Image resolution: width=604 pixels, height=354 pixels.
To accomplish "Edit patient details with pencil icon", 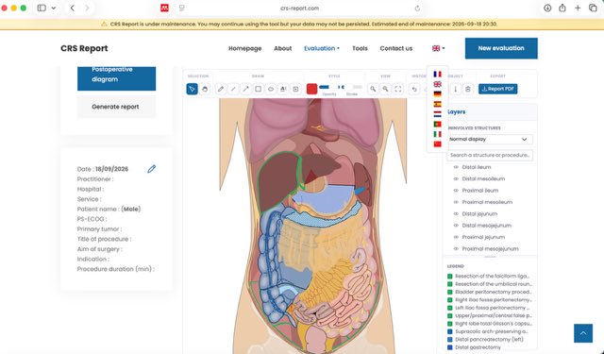I will tap(151, 169).
